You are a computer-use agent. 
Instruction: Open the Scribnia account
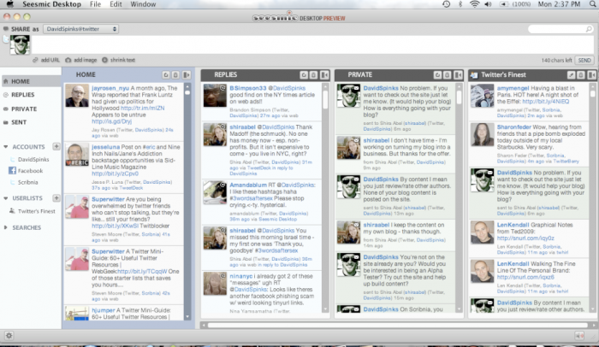[28, 182]
